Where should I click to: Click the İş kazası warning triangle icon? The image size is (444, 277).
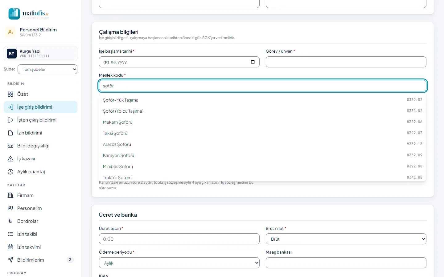[x=10, y=159]
